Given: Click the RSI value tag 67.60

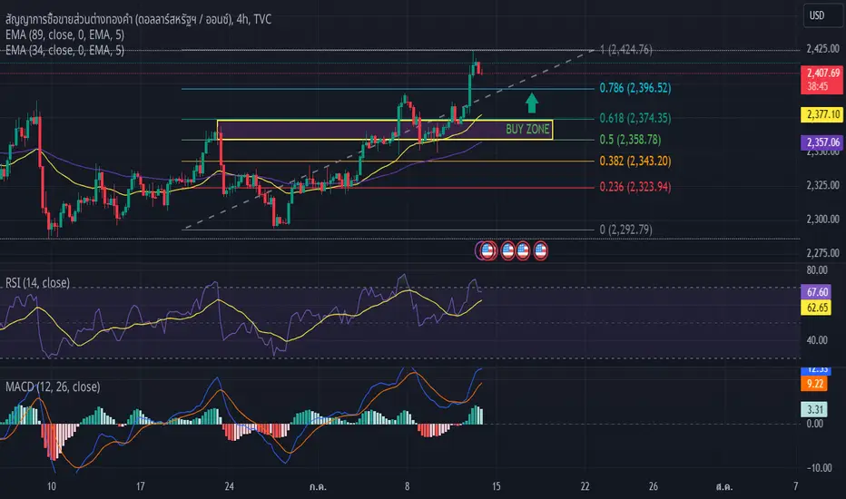Looking at the screenshot, I should click(x=816, y=292).
